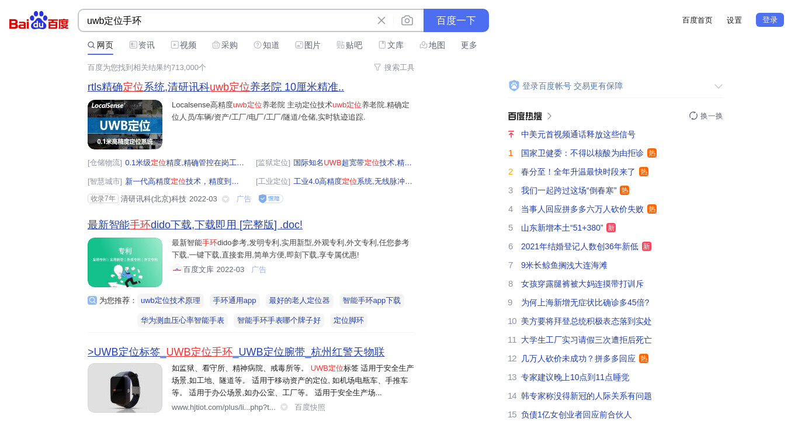Image resolution: width=798 pixels, height=425 pixels.
Task: Open 搜索工具 filter
Action: [394, 67]
